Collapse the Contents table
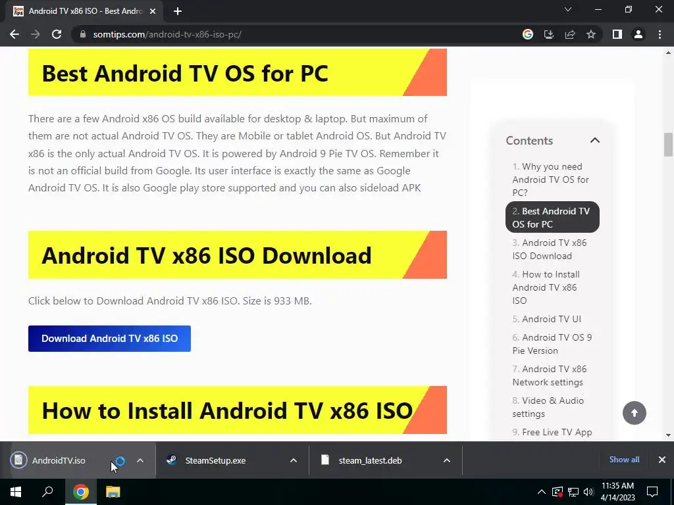 pyautogui.click(x=595, y=141)
